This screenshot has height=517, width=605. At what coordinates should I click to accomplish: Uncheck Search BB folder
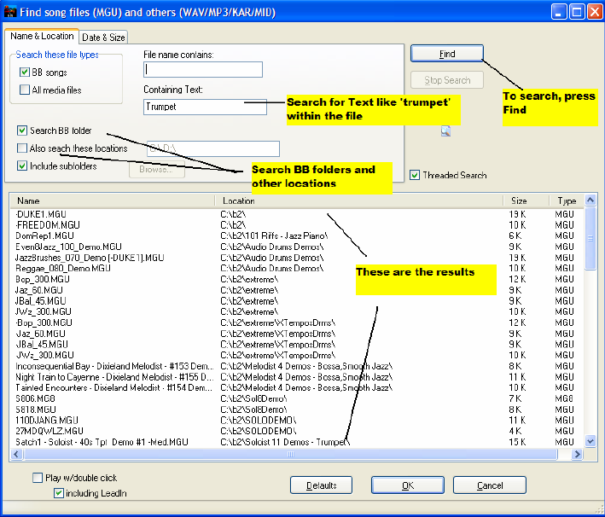coord(22,131)
